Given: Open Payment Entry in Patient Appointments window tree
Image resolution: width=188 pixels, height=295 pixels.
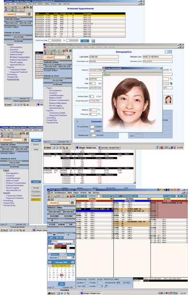Looking at the screenshot, I should (13, 79).
